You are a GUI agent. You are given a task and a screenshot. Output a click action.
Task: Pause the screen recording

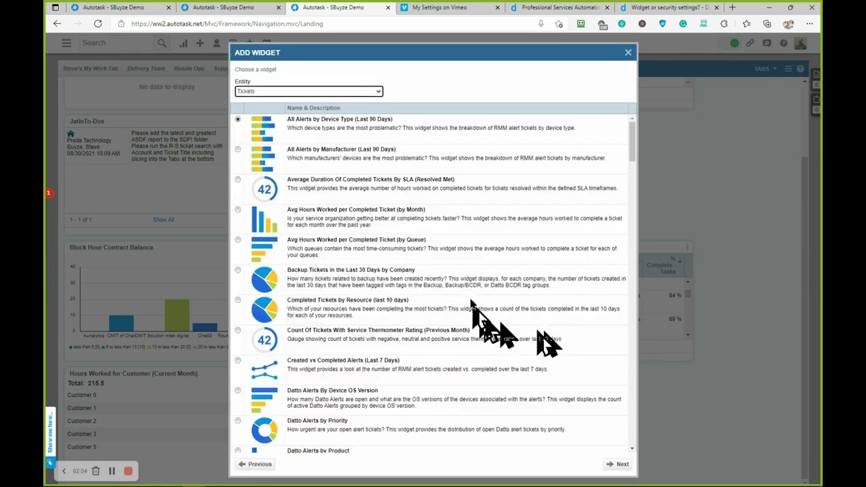112,471
